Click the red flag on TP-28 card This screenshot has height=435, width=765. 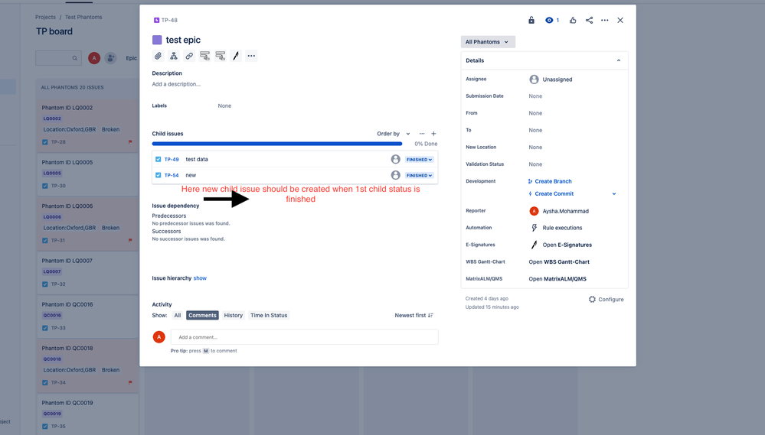click(x=130, y=142)
